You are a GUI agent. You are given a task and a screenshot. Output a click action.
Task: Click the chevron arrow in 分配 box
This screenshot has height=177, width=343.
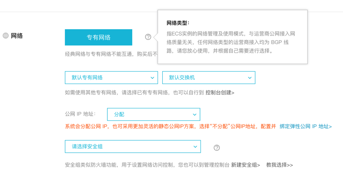tap(194, 114)
